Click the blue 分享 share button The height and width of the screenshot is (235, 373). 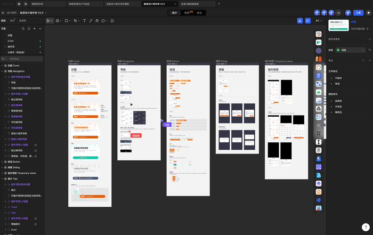358,12
